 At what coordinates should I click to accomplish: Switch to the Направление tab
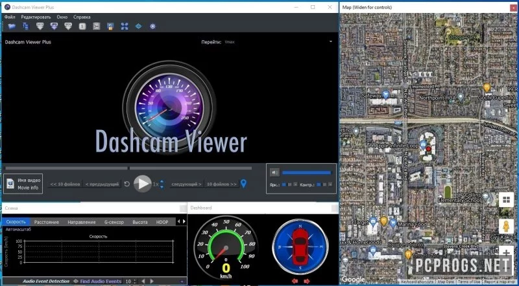pyautogui.click(x=82, y=222)
